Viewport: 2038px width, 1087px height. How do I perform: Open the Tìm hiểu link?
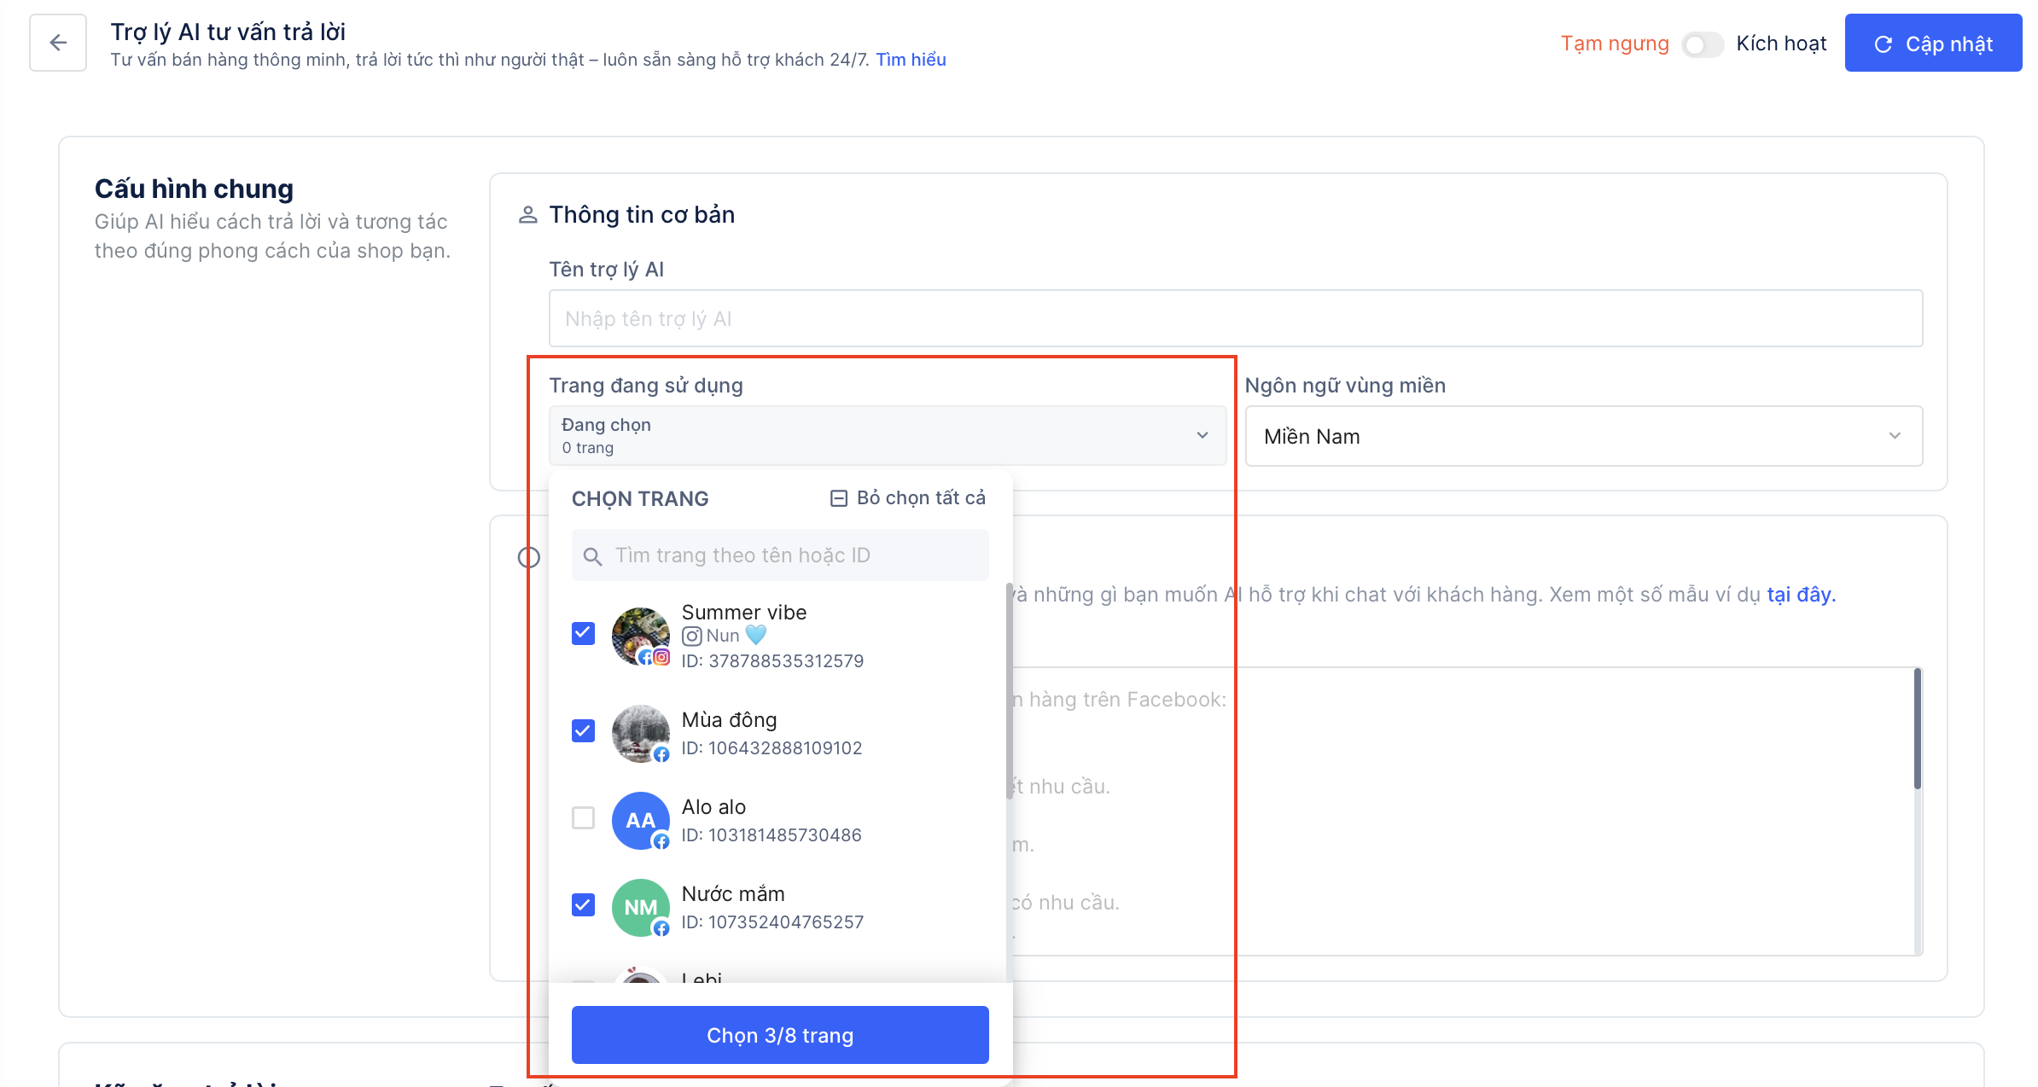[x=911, y=60]
